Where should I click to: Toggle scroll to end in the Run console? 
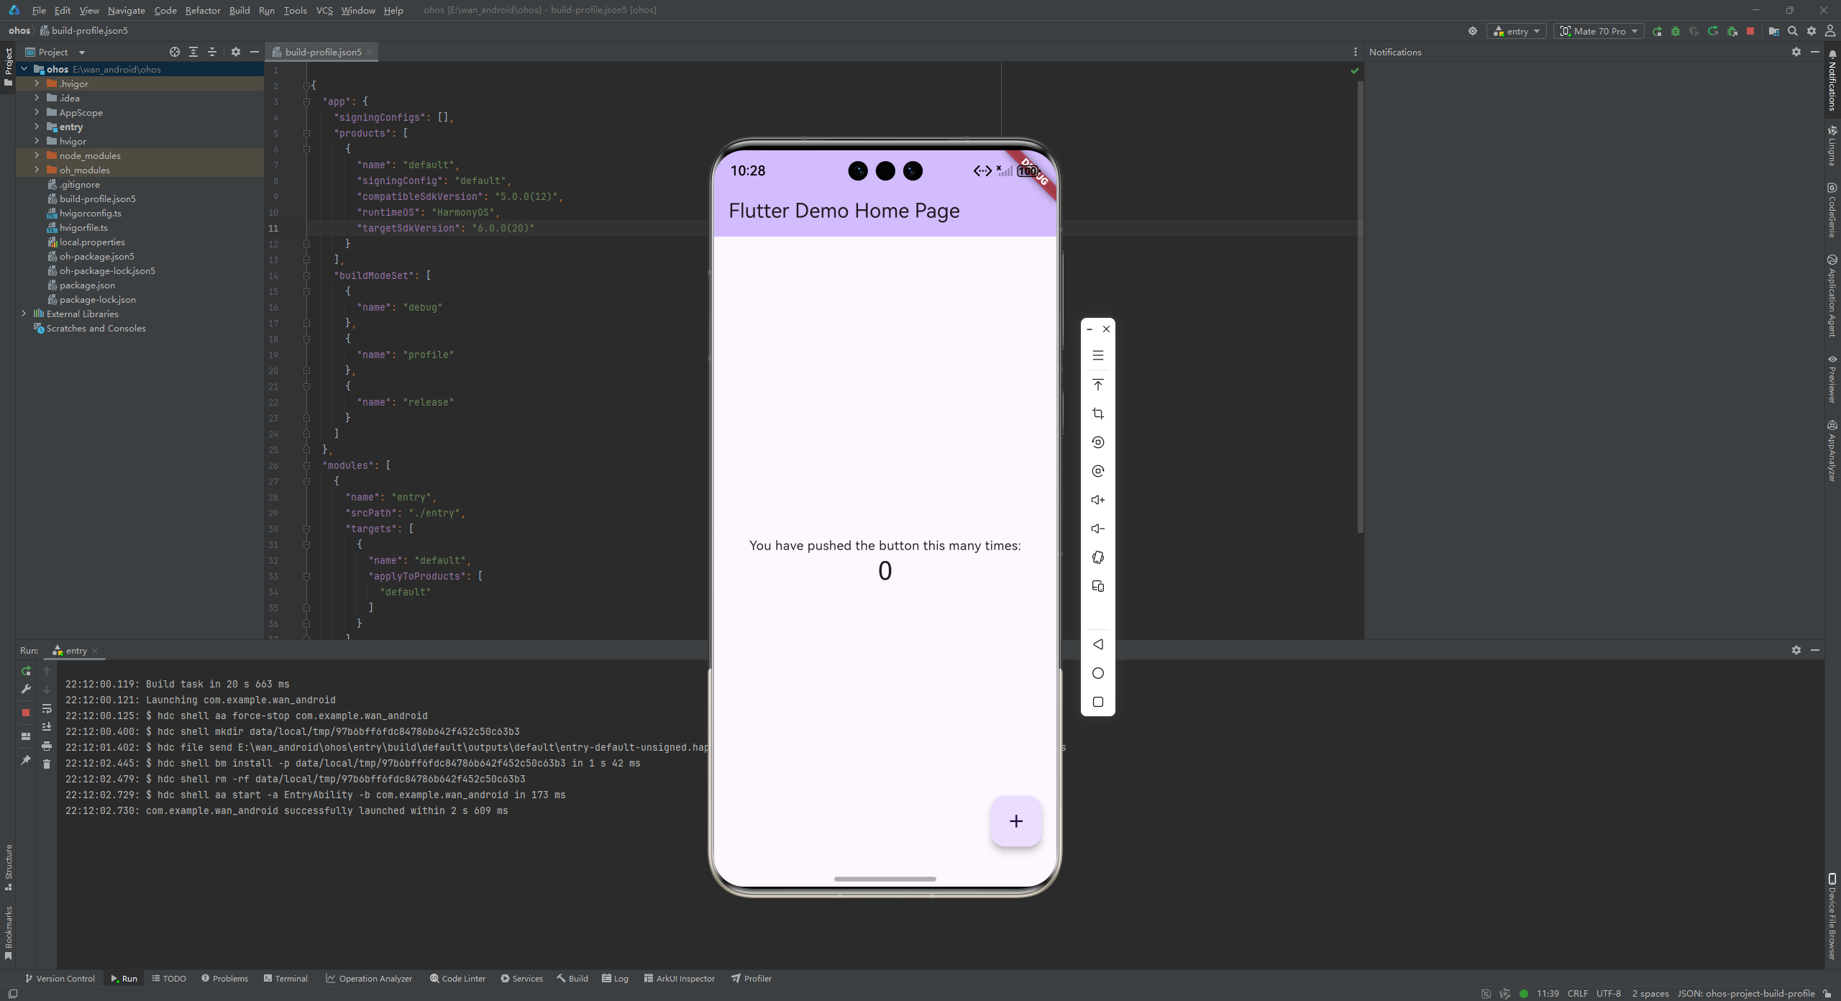(47, 727)
